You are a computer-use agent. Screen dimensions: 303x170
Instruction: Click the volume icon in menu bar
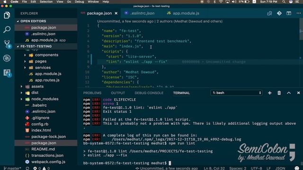pyautogui.click(x=234, y=2)
